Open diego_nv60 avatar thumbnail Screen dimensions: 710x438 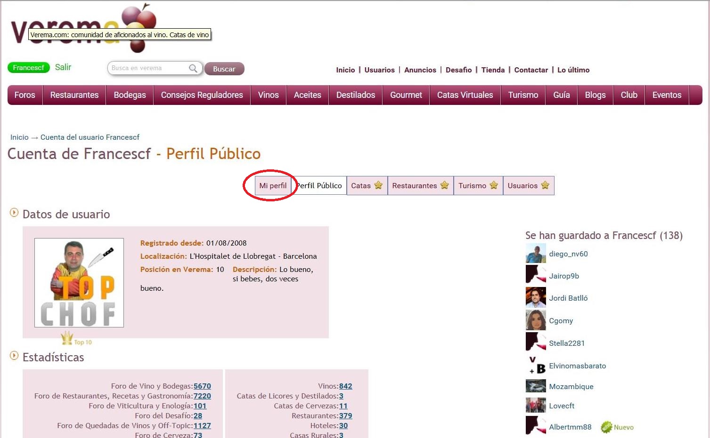coord(536,254)
